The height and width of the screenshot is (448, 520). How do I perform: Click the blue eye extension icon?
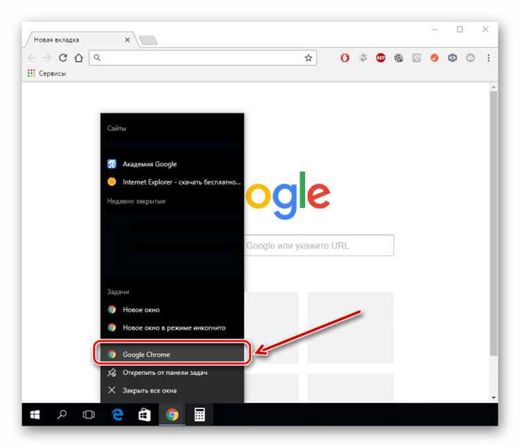tap(452, 58)
